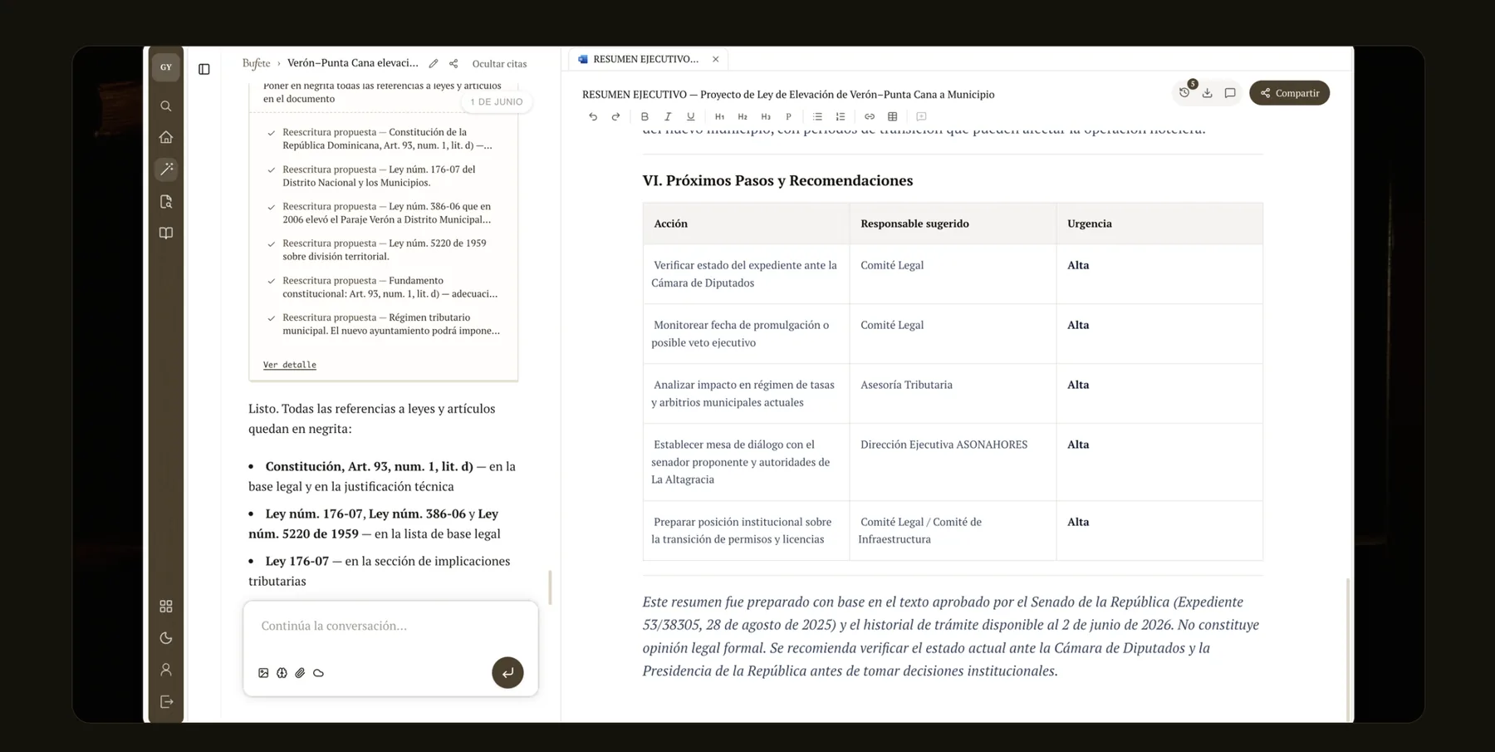Toggle dark mode with the moon icon

click(166, 638)
